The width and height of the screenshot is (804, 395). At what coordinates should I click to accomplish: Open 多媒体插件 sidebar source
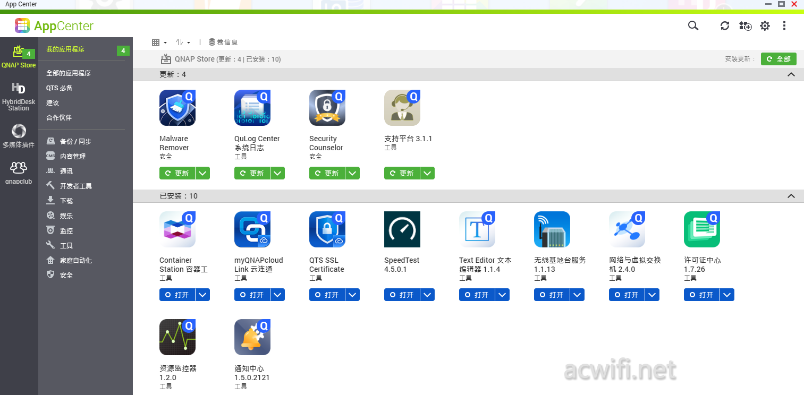pyautogui.click(x=19, y=136)
